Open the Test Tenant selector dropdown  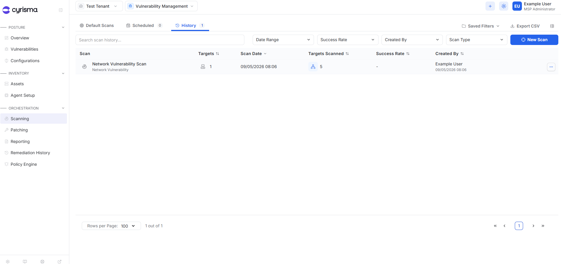click(99, 6)
